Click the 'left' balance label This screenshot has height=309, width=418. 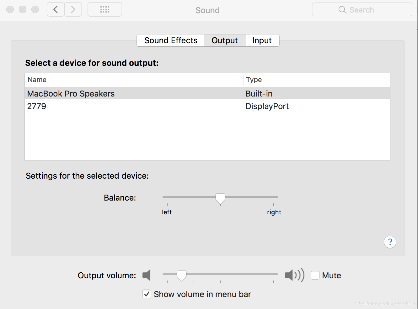click(x=167, y=212)
